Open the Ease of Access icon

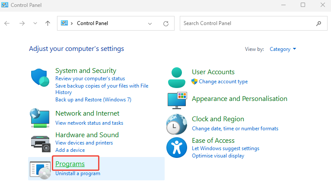pos(176,148)
